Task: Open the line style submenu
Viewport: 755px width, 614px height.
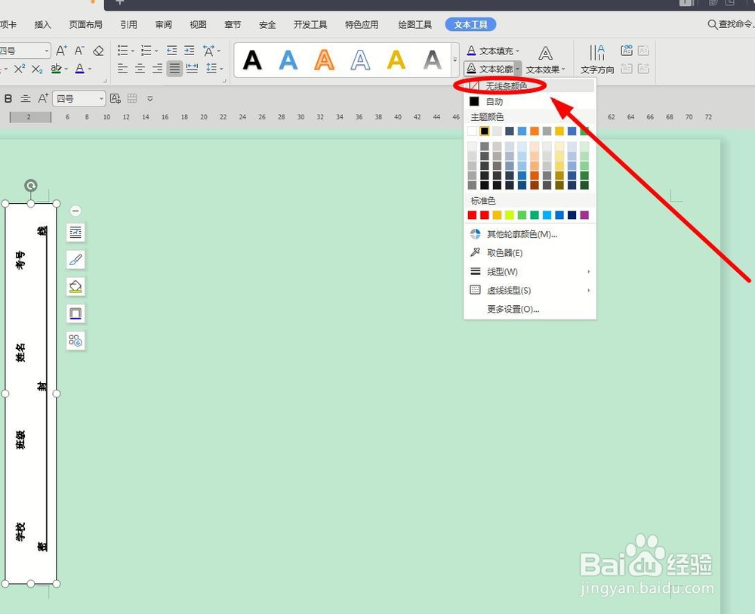Action: tap(530, 272)
